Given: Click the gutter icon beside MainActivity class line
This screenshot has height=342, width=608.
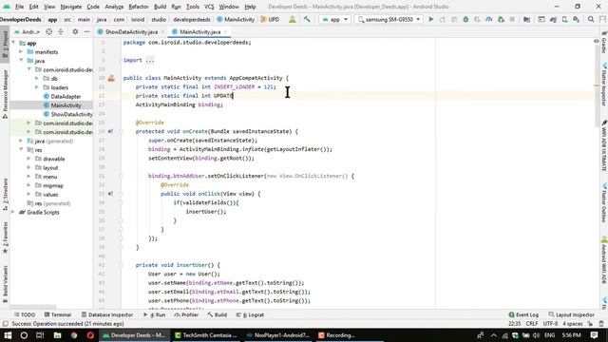Looking at the screenshot, I should click(x=111, y=78).
